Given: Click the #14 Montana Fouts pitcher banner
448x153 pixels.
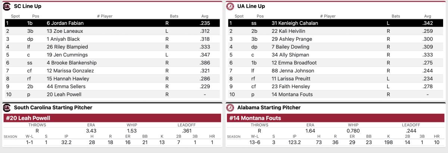Looking at the screenshot, I should click(x=335, y=118).
